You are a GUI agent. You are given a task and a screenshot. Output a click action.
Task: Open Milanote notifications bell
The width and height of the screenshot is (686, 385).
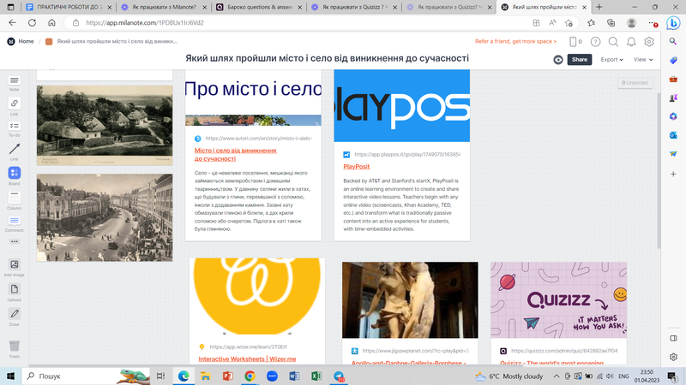pos(631,41)
